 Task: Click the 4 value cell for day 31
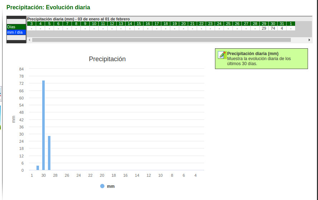(282, 28)
